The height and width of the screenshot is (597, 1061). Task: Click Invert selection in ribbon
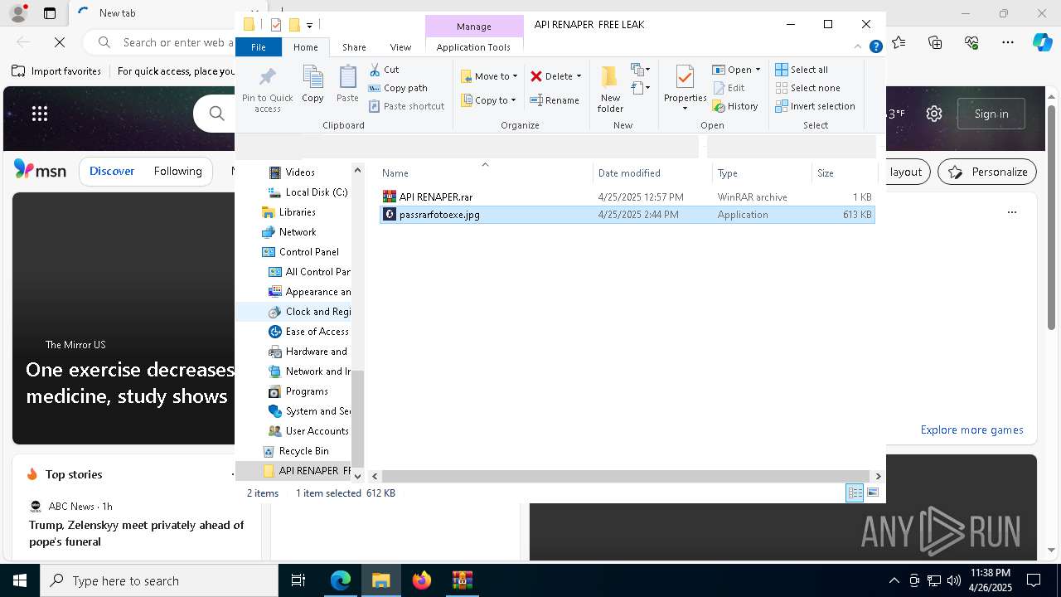pyautogui.click(x=815, y=106)
